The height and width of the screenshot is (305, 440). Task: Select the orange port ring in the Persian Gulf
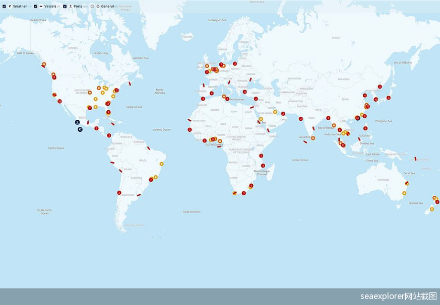[x=275, y=112]
